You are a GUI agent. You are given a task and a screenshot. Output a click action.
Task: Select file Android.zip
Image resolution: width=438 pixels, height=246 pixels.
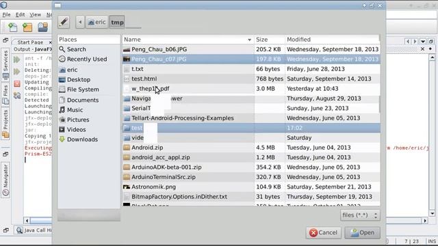click(251, 148)
